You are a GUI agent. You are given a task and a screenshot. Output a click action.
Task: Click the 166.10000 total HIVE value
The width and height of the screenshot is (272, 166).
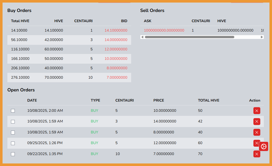pyautogui.click(x=20, y=59)
